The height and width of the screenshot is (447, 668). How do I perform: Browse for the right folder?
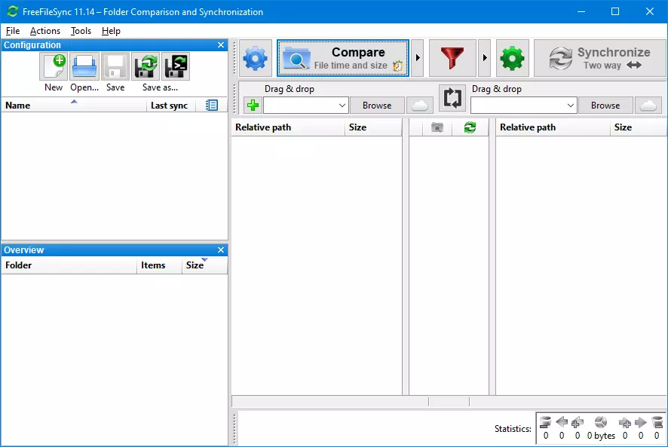[605, 106]
